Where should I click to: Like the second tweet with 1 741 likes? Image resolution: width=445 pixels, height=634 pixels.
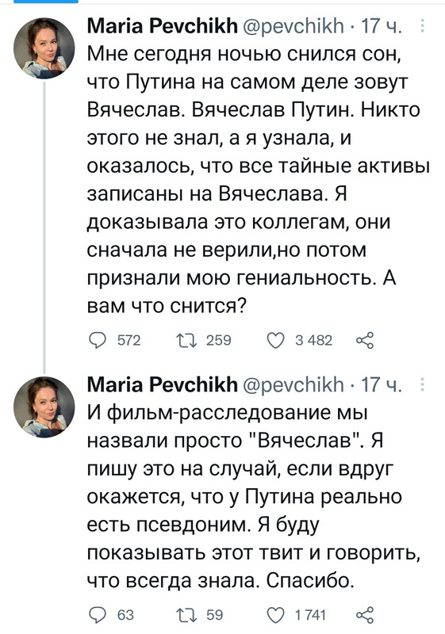coord(276,615)
